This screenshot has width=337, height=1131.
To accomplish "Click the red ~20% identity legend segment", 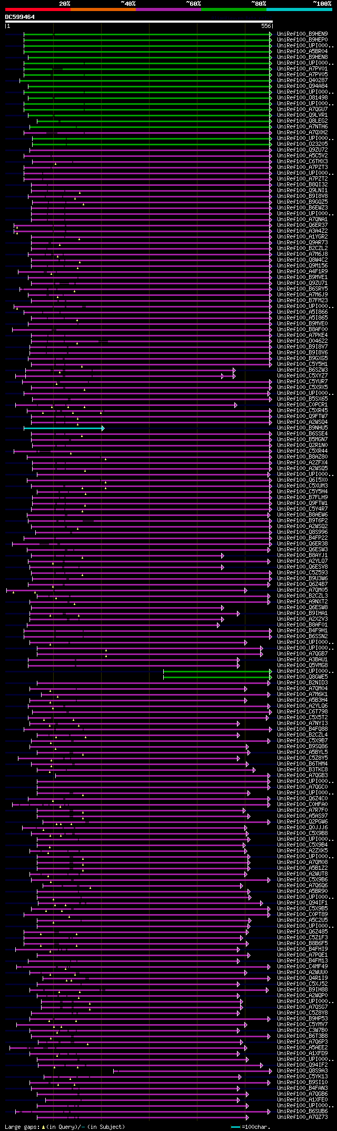I will (37, 9).
